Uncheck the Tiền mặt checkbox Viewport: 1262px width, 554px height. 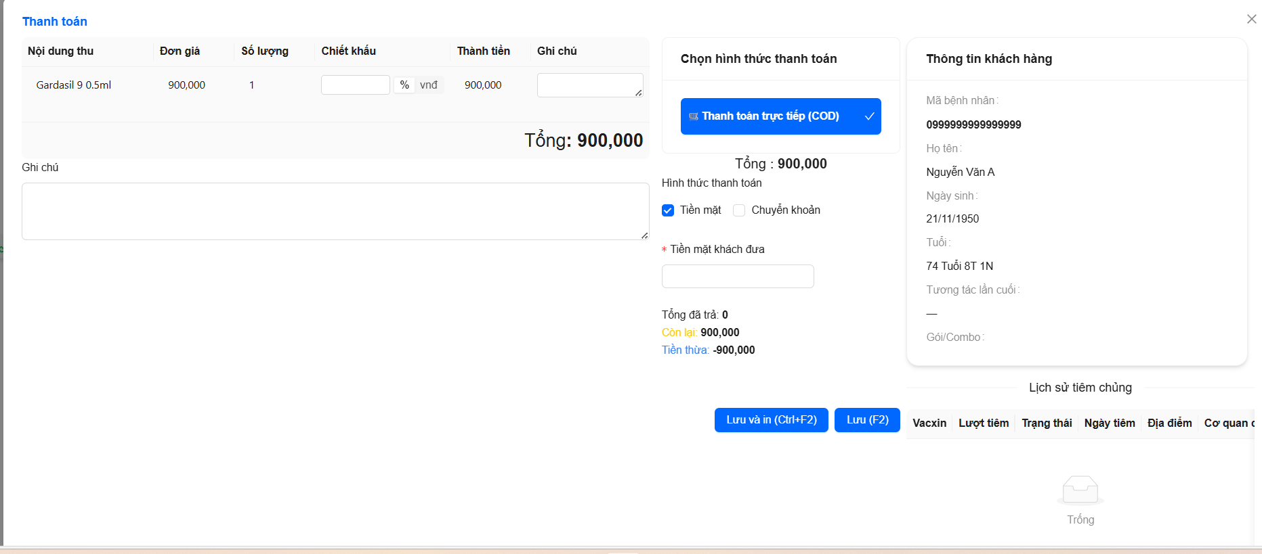668,210
